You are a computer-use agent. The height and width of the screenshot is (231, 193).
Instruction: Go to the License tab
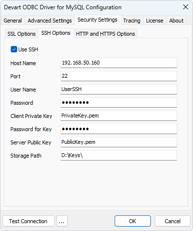155,21
